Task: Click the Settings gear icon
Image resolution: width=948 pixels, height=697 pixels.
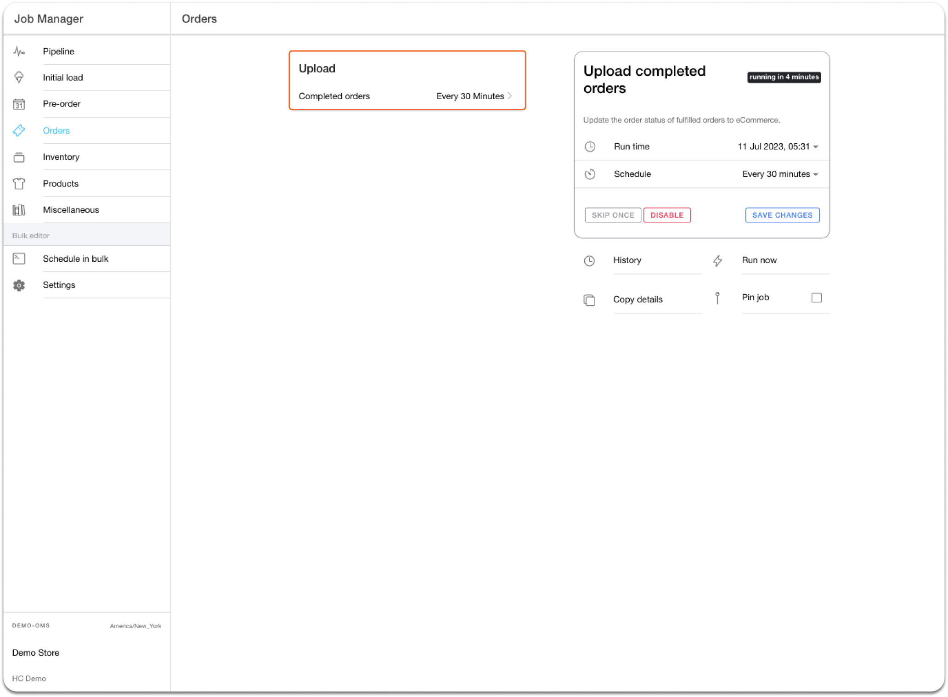Action: (19, 285)
